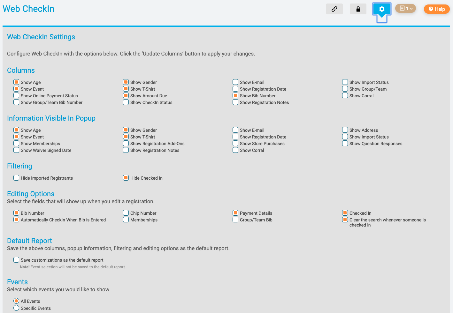Toggle Clear the search whenever someone is checked in
453x313 pixels.
click(x=345, y=220)
